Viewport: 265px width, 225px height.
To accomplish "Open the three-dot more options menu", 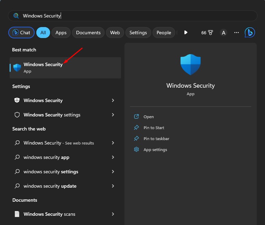I will click(236, 33).
